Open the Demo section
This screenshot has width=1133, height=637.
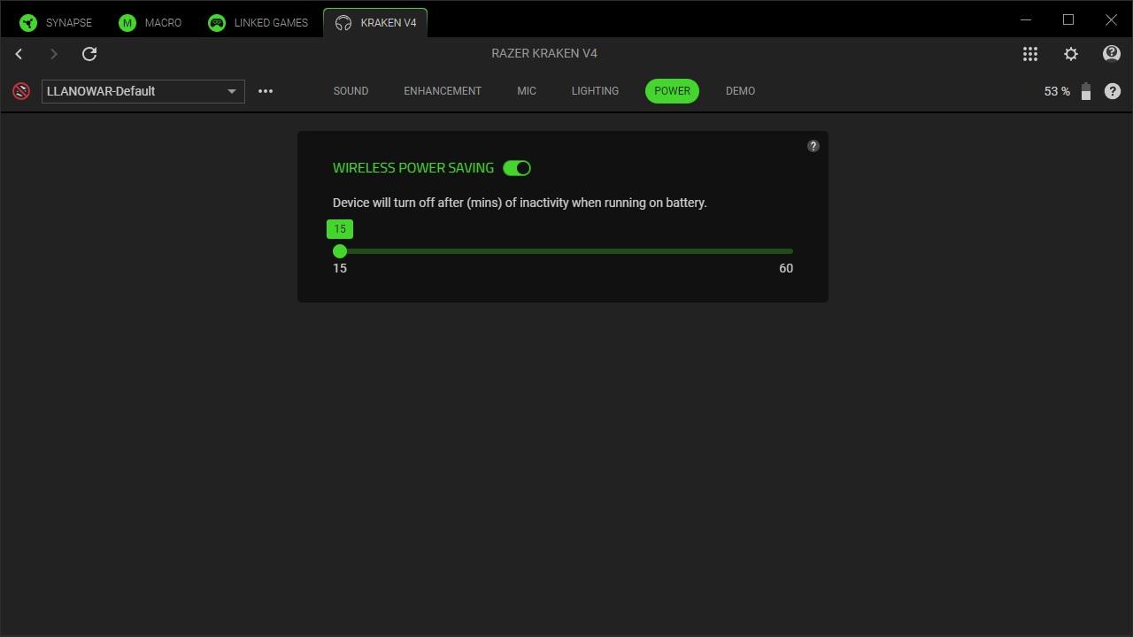pos(740,91)
